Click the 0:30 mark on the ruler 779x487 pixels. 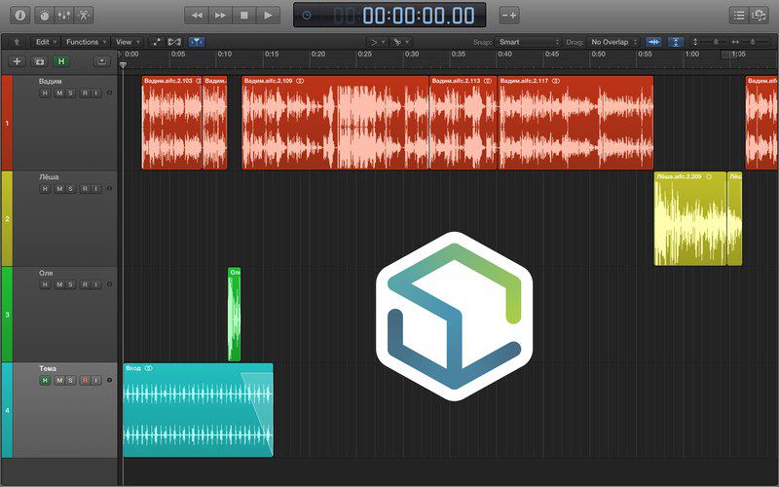coord(412,55)
